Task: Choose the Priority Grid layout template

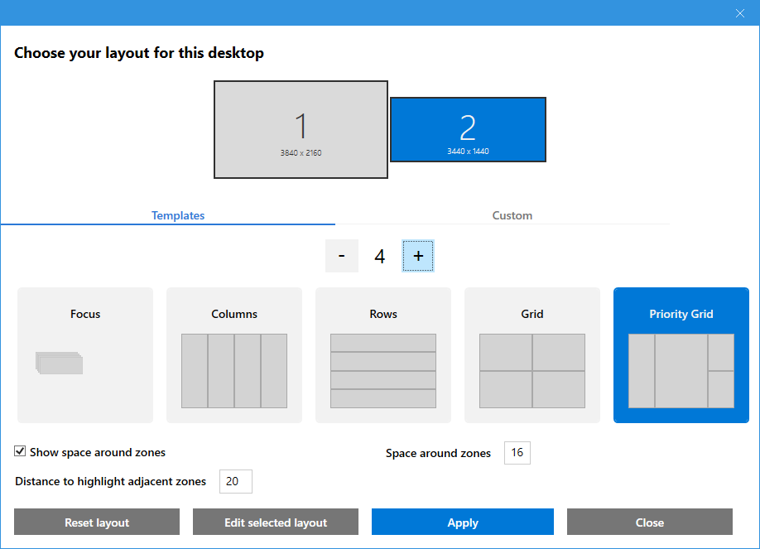Action: 681,355
